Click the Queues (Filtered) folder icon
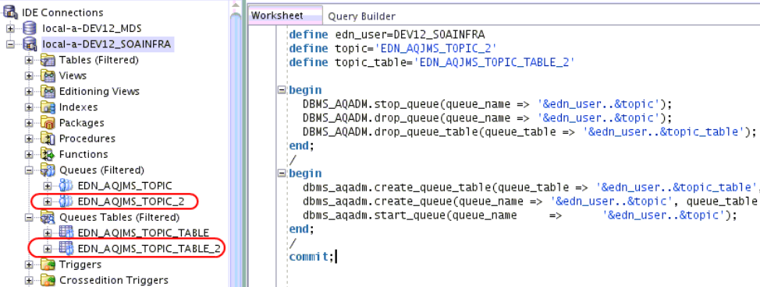The image size is (760, 287). point(48,170)
